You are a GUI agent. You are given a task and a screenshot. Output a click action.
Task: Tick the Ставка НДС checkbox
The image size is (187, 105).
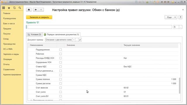point(60,66)
